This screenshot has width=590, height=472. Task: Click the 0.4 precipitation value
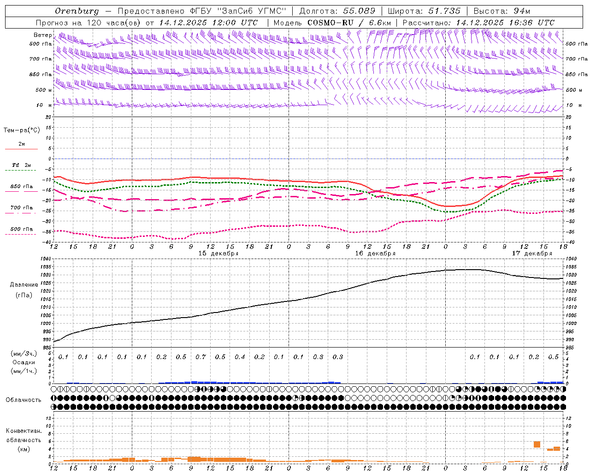tap(240, 357)
